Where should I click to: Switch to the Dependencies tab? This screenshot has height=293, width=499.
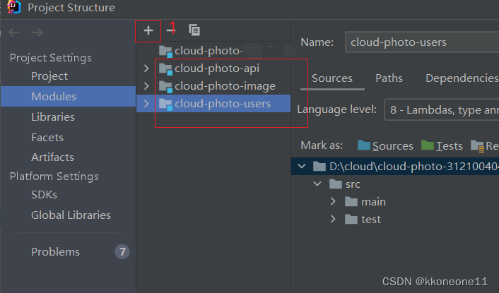pyautogui.click(x=462, y=78)
